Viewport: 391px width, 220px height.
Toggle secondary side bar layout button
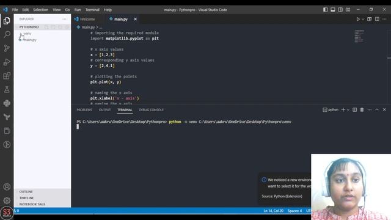click(x=340, y=10)
